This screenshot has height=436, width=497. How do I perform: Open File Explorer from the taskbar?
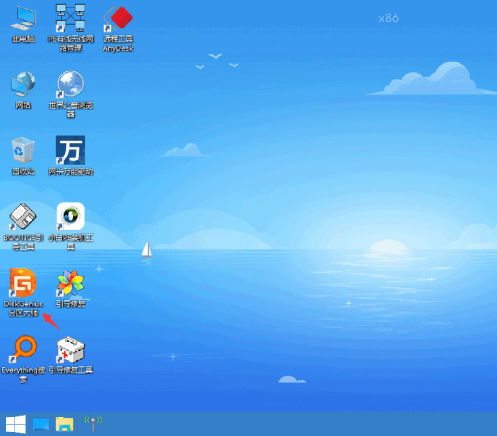click(x=65, y=424)
